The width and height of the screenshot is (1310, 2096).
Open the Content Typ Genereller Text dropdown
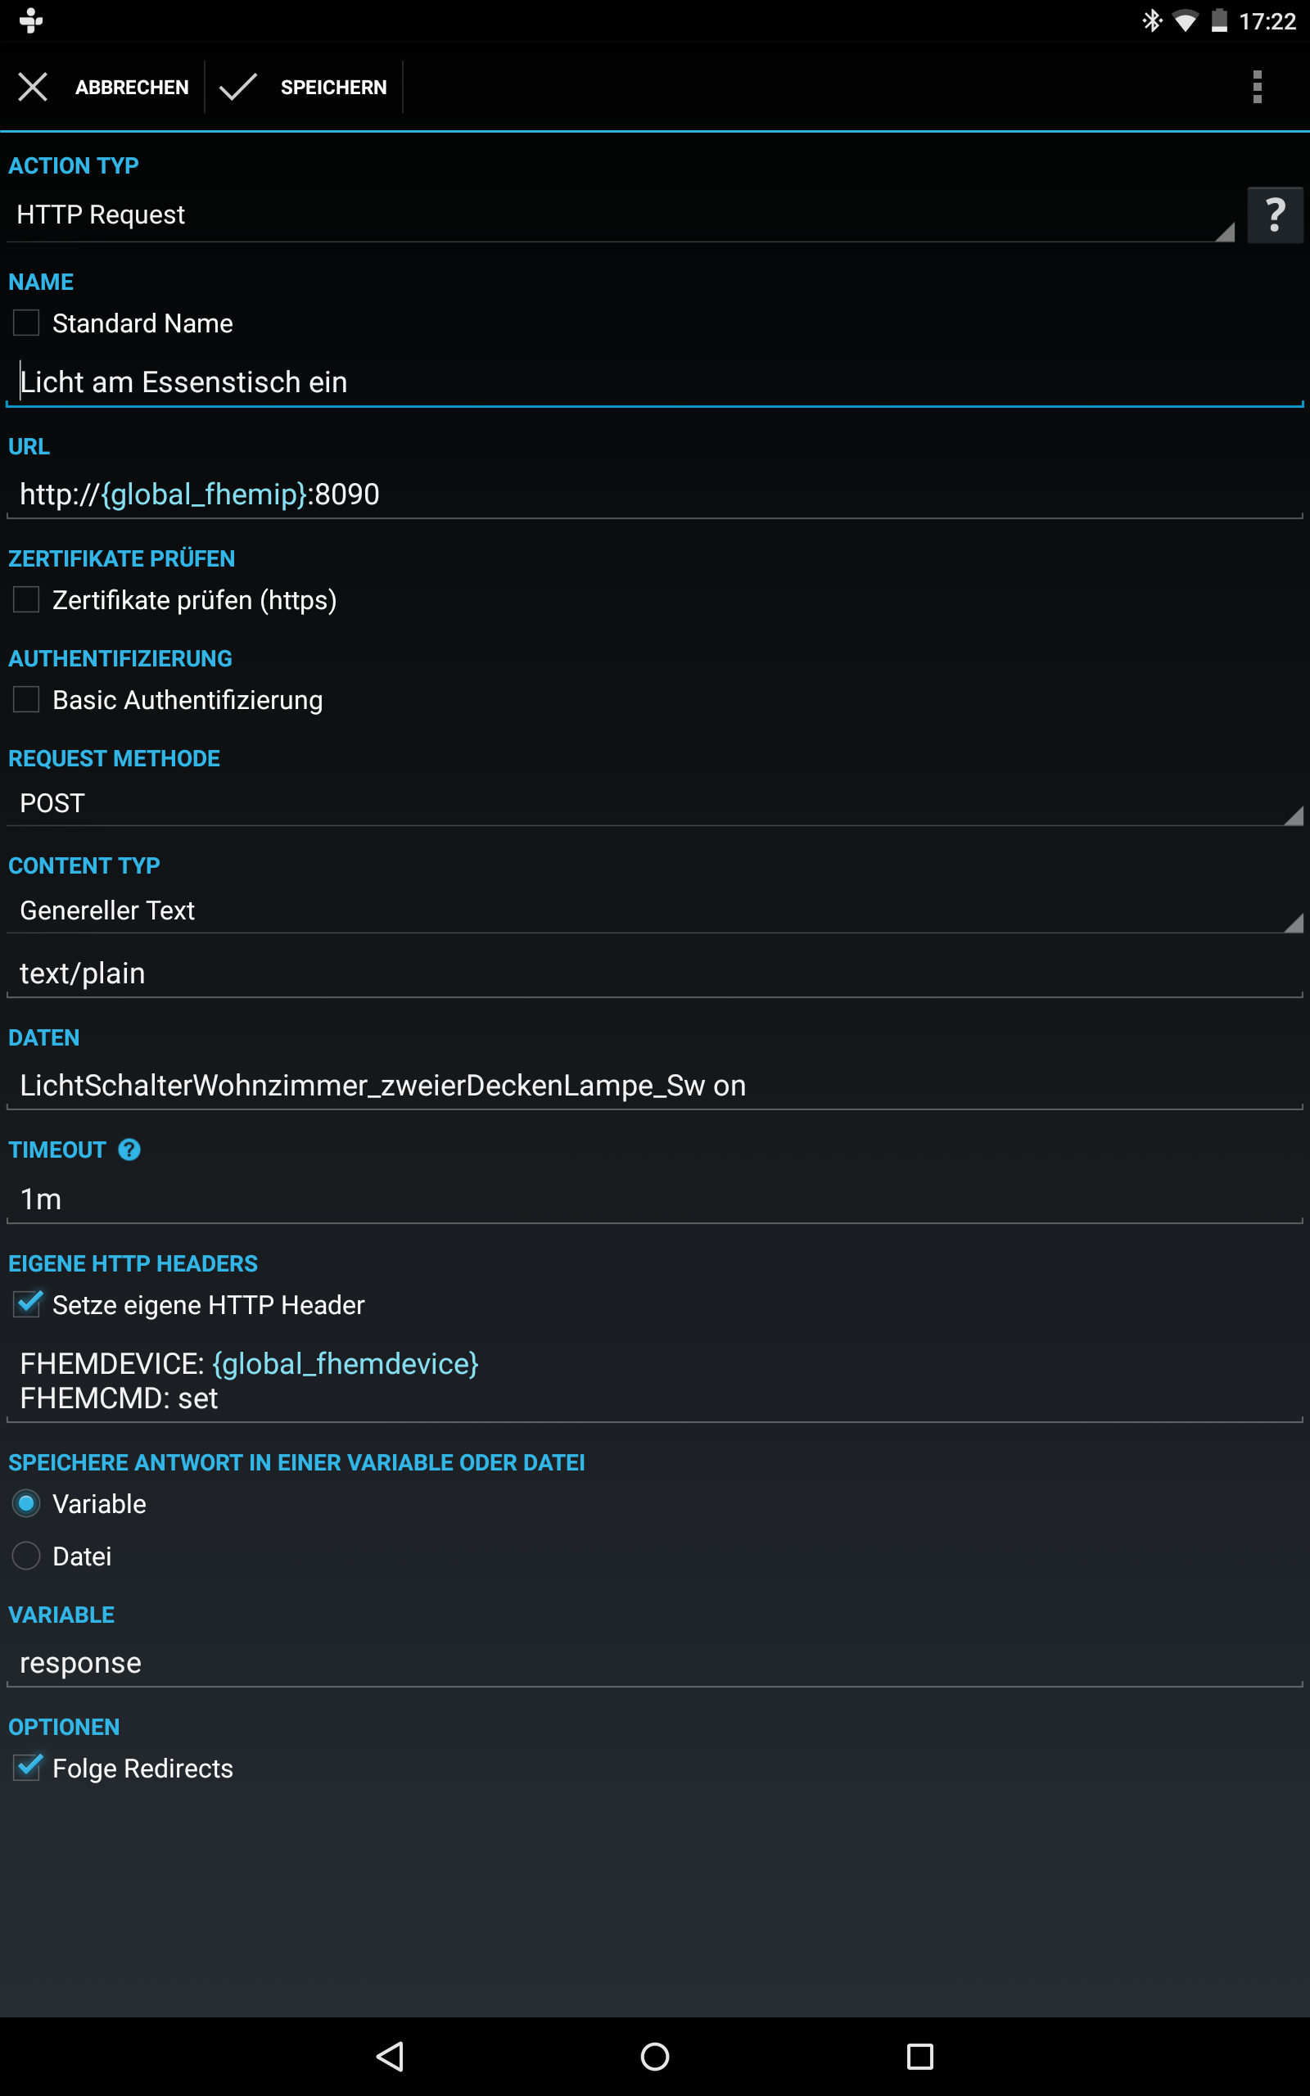pos(655,910)
